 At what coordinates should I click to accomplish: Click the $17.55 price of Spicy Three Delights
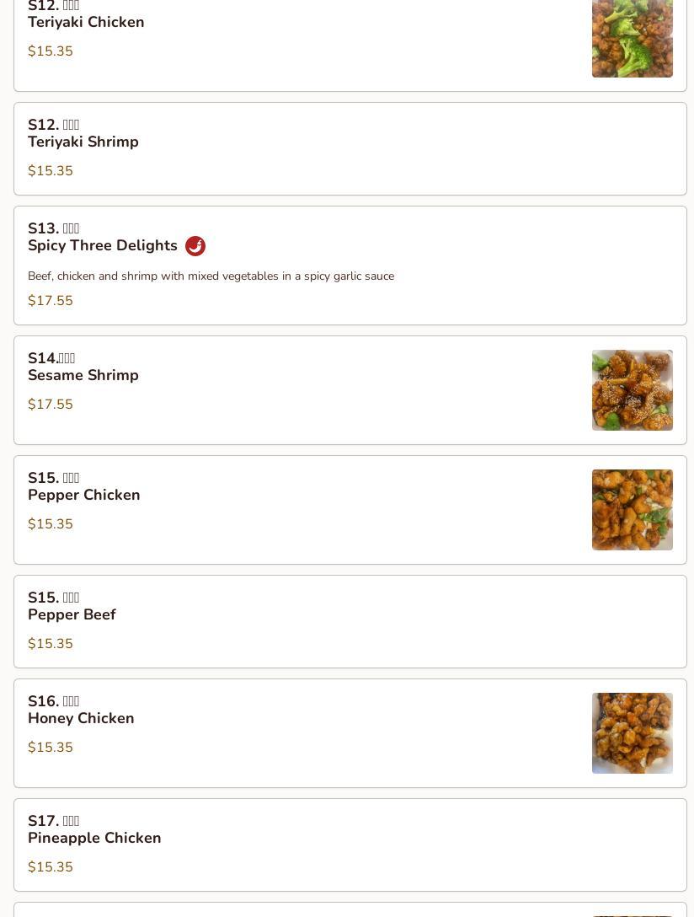(51, 301)
